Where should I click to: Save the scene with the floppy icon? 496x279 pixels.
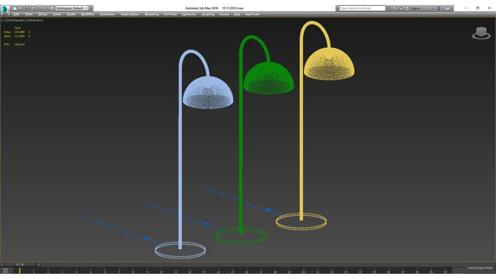[27, 8]
